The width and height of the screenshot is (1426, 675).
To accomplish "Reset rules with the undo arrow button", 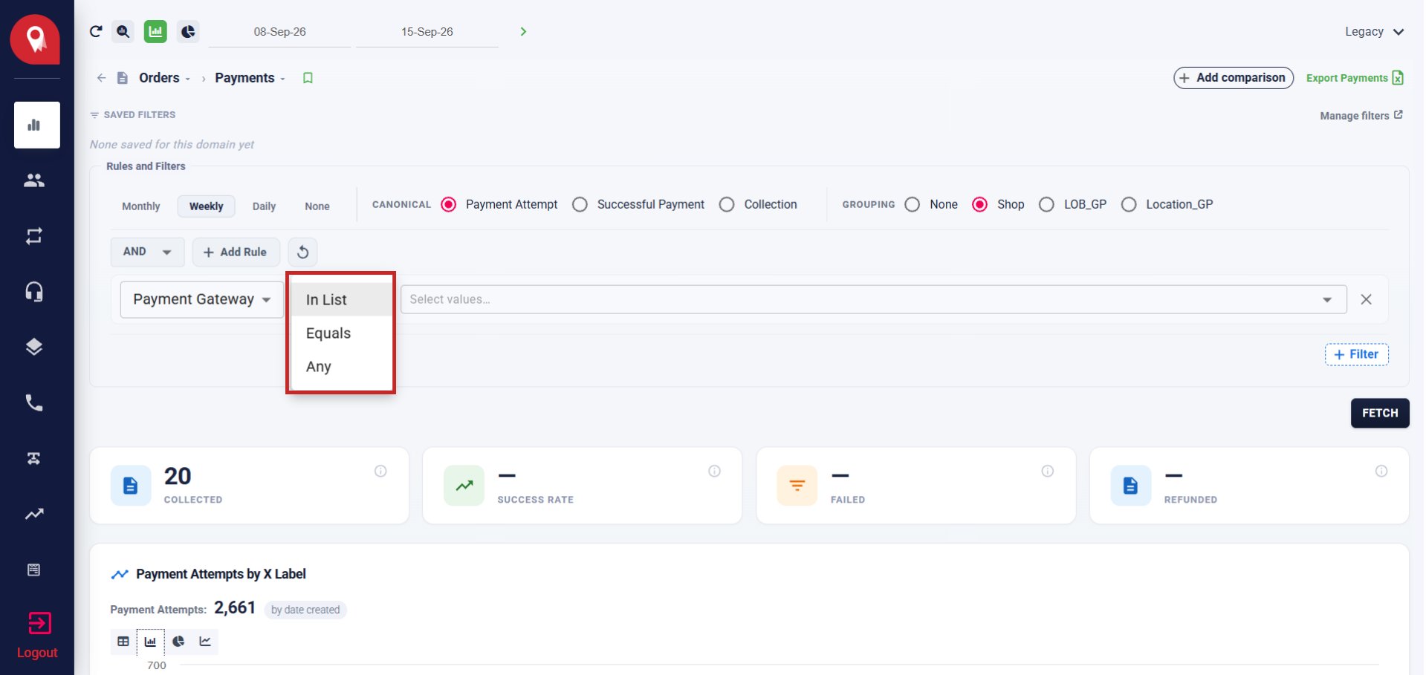I will 302,252.
